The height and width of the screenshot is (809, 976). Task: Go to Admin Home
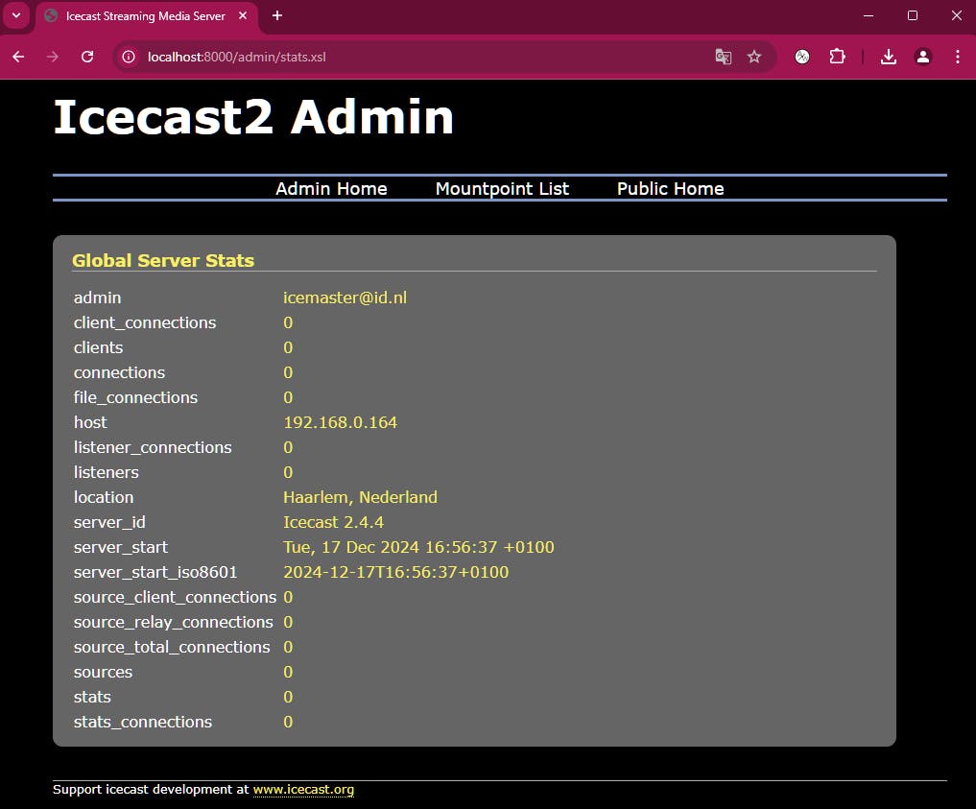(331, 188)
